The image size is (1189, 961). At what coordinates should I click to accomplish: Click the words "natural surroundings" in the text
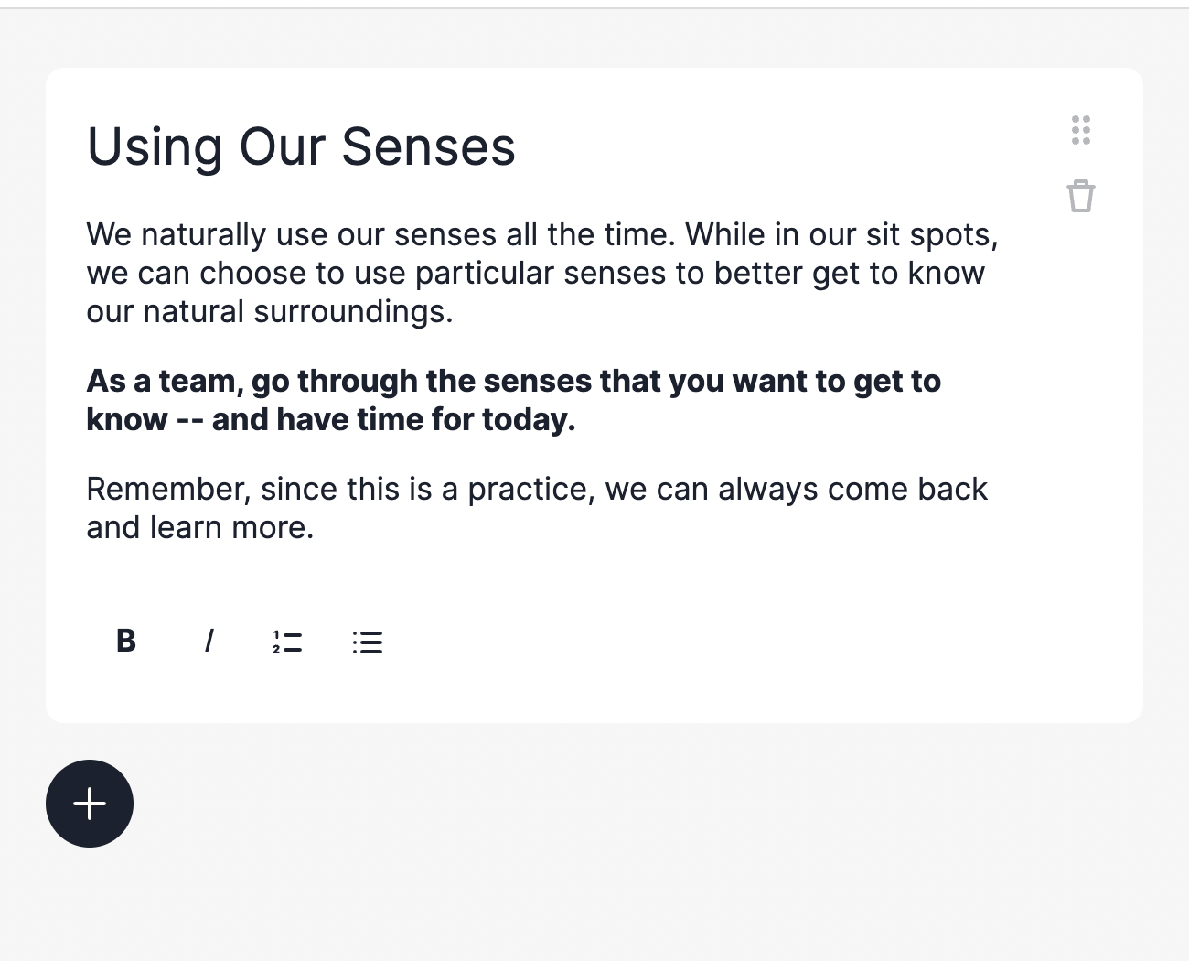point(297,312)
